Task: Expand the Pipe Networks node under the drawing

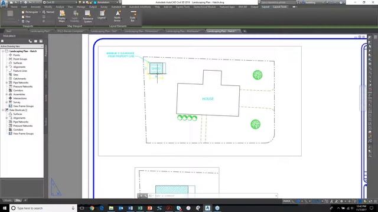Action: [6, 82]
